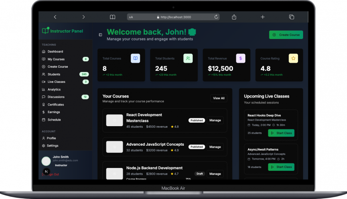Click John Smith's profile avatar
Viewport: 347px width, 199px height.
pyautogui.click(x=46, y=161)
